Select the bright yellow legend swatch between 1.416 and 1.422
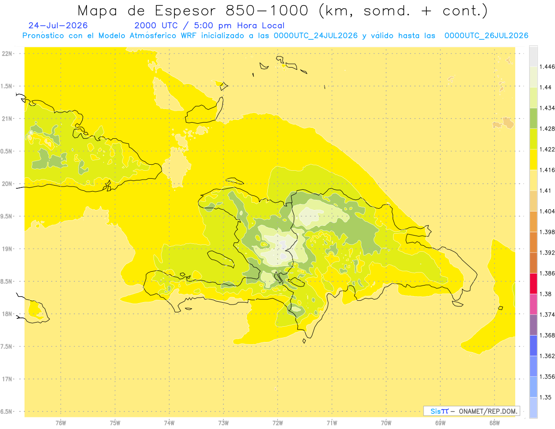The image size is (555, 429). (533, 160)
